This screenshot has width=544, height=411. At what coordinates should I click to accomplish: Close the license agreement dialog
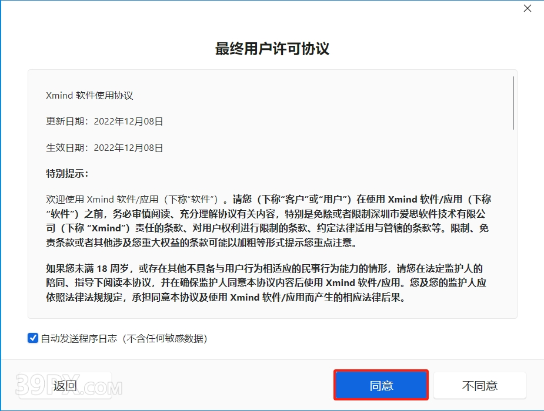tap(528, 8)
